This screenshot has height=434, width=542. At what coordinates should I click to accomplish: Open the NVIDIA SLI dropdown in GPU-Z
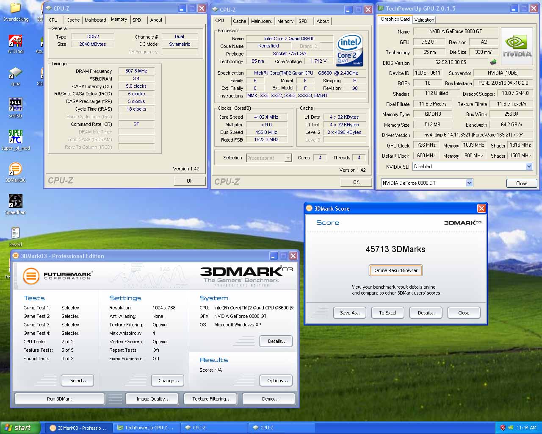tap(529, 167)
